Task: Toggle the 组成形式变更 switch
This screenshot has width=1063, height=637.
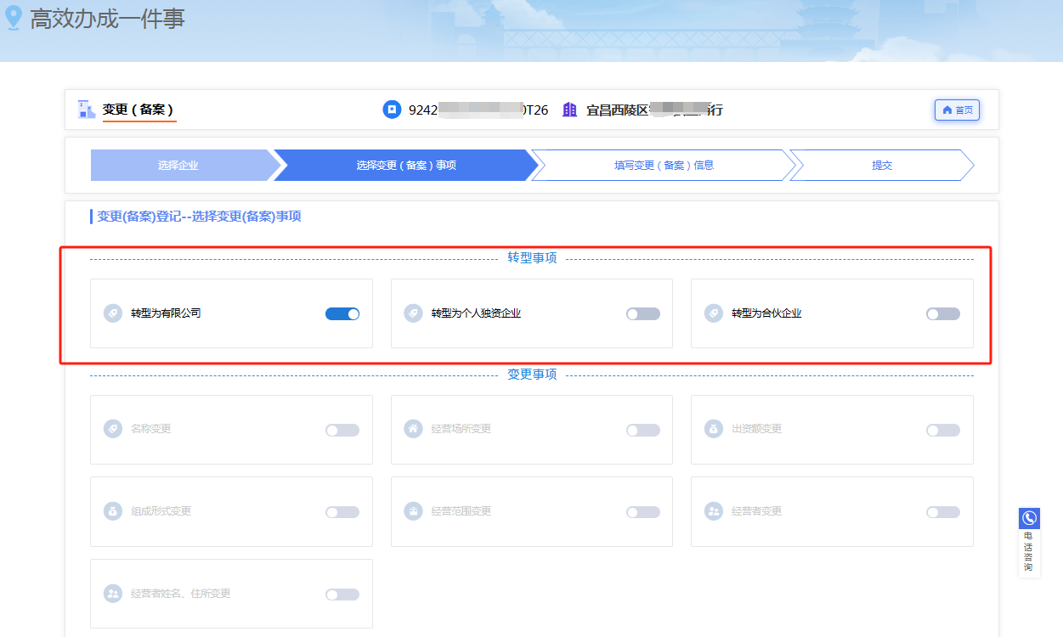Action: (x=342, y=512)
